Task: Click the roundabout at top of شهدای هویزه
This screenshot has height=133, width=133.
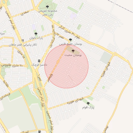Action: coord(115,54)
